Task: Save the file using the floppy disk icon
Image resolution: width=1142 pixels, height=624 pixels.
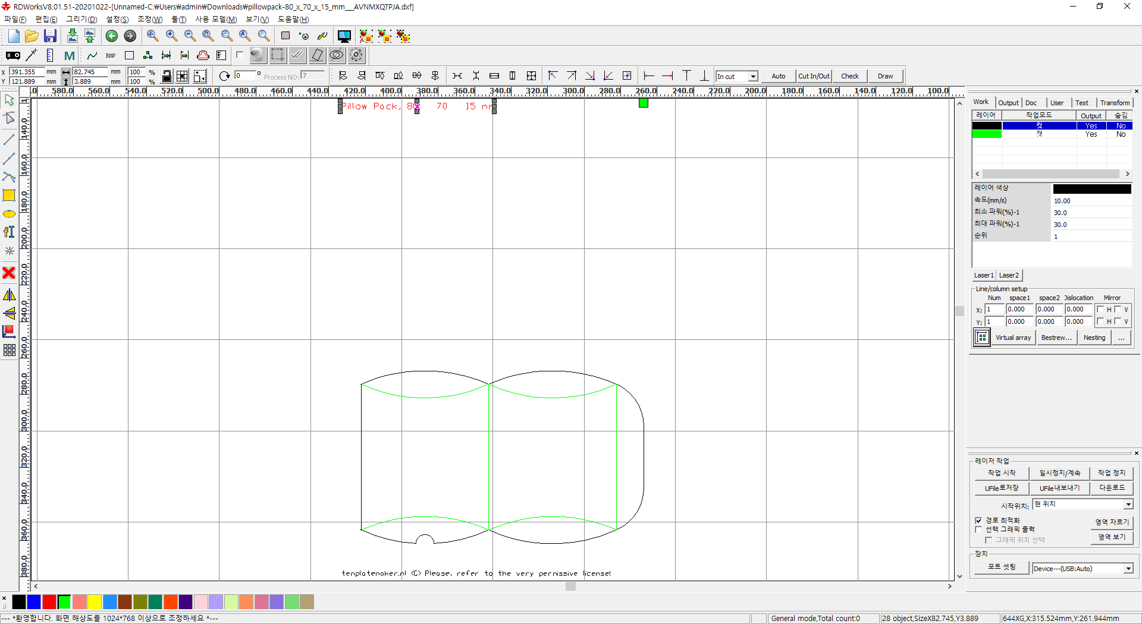Action: click(x=50, y=36)
